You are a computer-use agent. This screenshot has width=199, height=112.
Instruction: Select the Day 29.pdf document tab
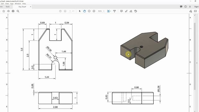tap(22, 7)
